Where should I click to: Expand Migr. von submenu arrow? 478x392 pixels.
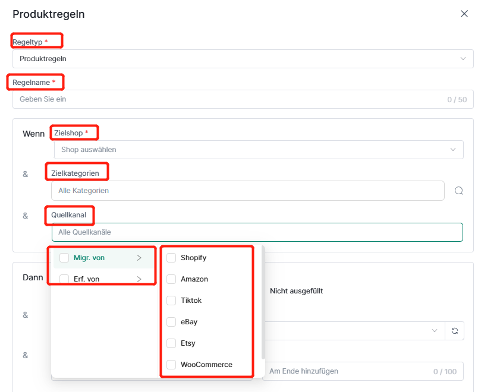click(x=139, y=258)
